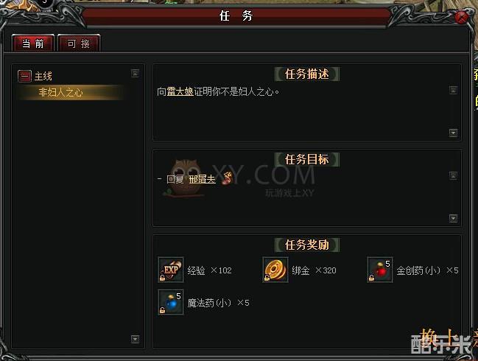Follow the 邢屠夫 NPC link

tap(202, 179)
